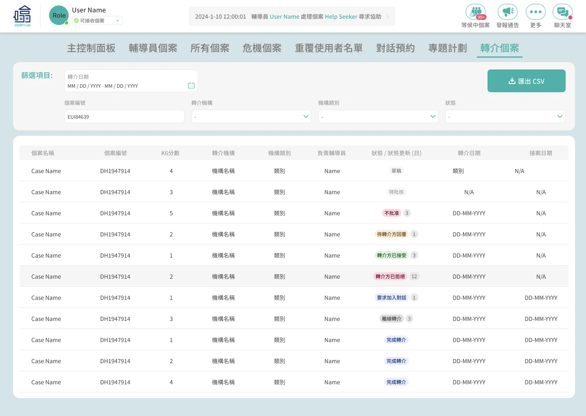
Task: Click the 狀態 / 狀態更新 (日) column header
Action: click(396, 153)
